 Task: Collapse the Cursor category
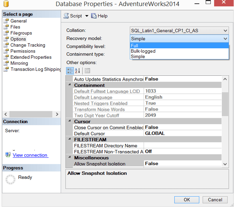pos(70,121)
